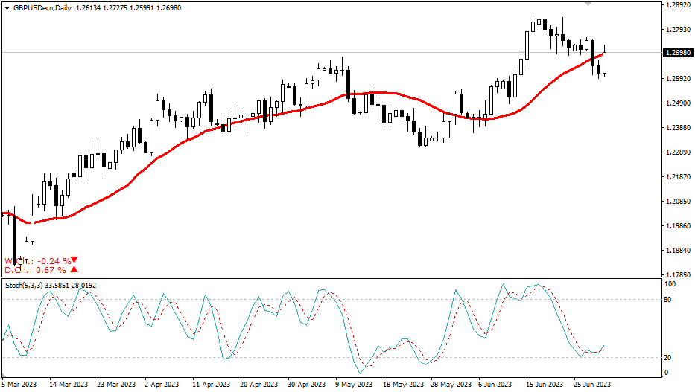Click the 1.28920 price scale label
Image resolution: width=695 pixels, height=392 pixels.
[676, 5]
